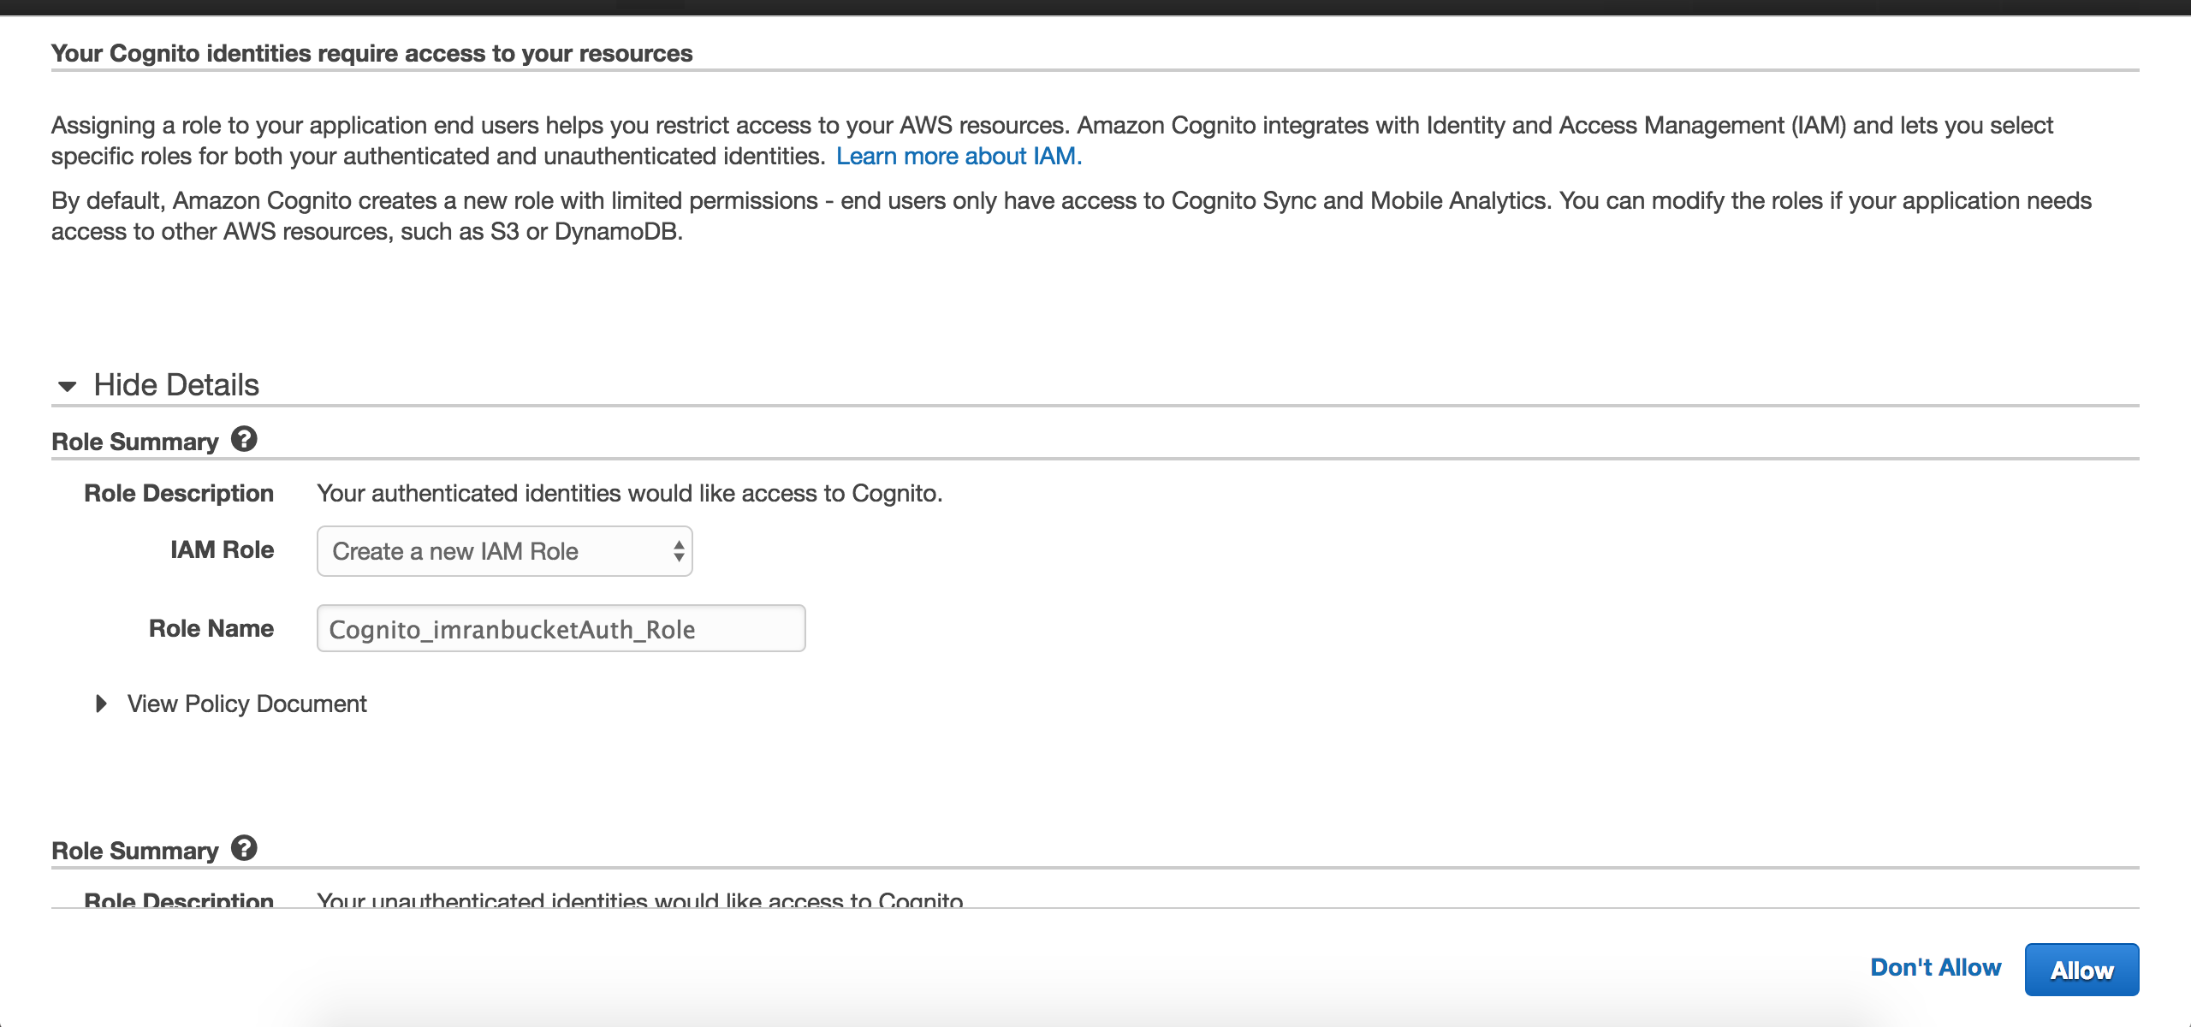Click the Don't Allow link
The image size is (2191, 1027).
click(1935, 968)
